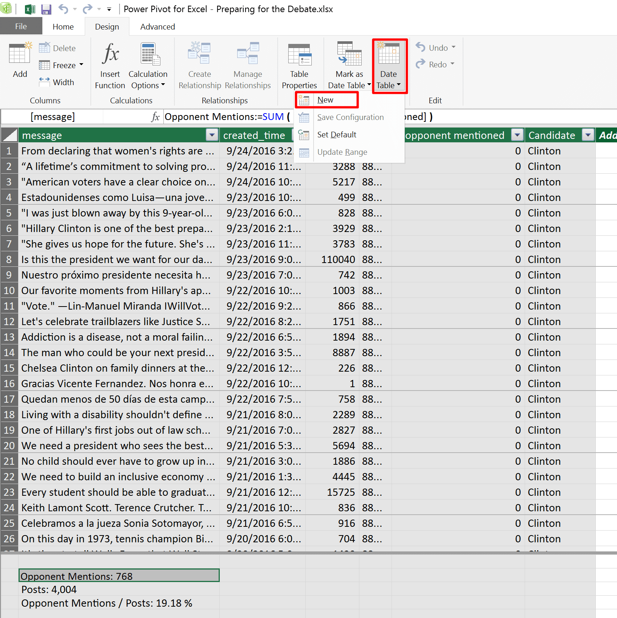The height and width of the screenshot is (618, 617).
Task: Click the Redo arrow in title bar
Action: coord(87,9)
